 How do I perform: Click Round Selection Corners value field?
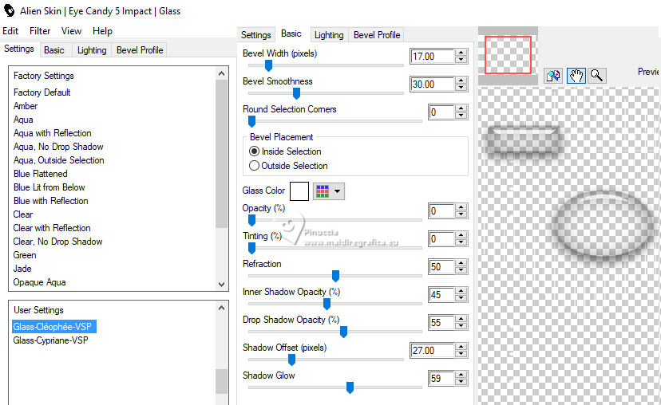point(441,112)
